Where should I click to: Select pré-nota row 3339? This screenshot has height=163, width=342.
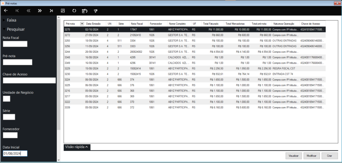195,107
